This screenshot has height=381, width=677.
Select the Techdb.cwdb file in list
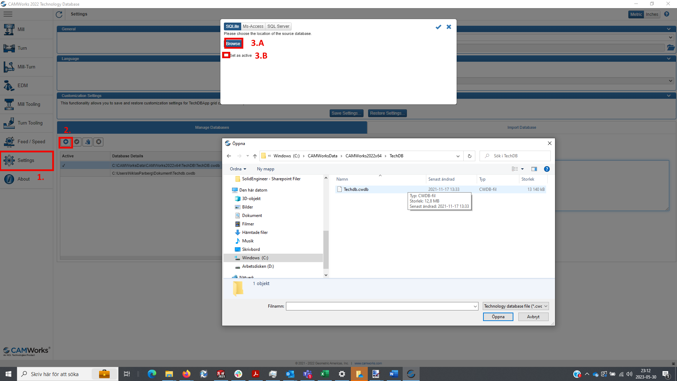[x=356, y=189]
